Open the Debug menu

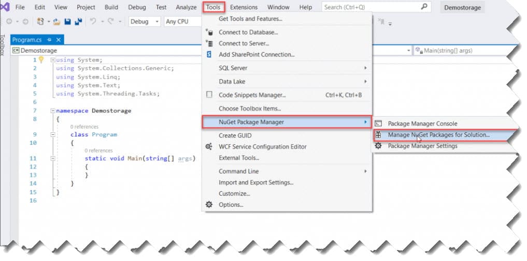coord(137,7)
